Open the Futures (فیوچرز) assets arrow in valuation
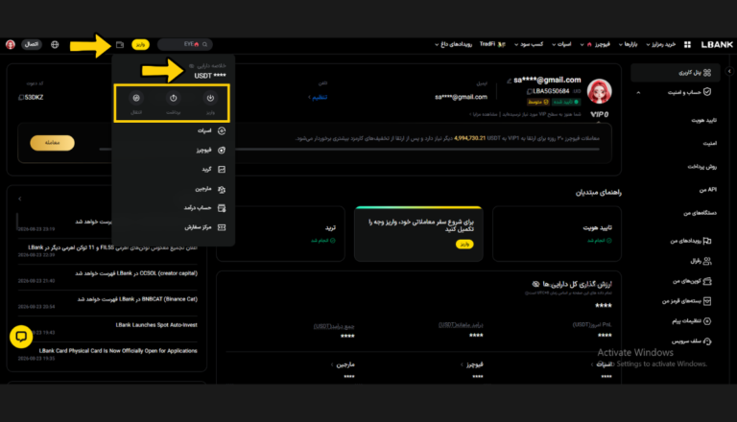 coord(463,364)
